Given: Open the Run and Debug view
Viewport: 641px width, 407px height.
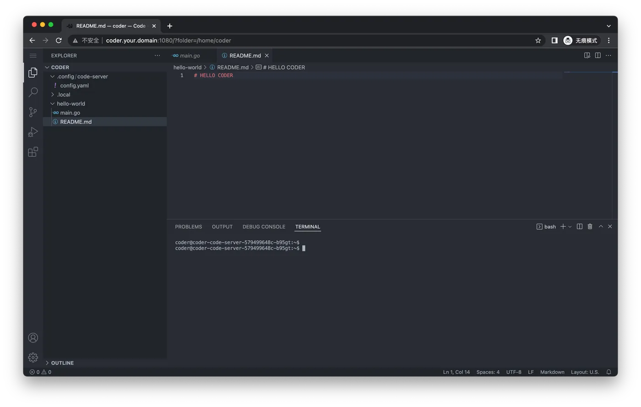Looking at the screenshot, I should coord(33,132).
